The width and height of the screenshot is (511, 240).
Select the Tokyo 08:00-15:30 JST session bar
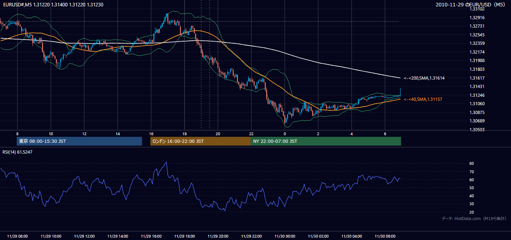click(79, 141)
